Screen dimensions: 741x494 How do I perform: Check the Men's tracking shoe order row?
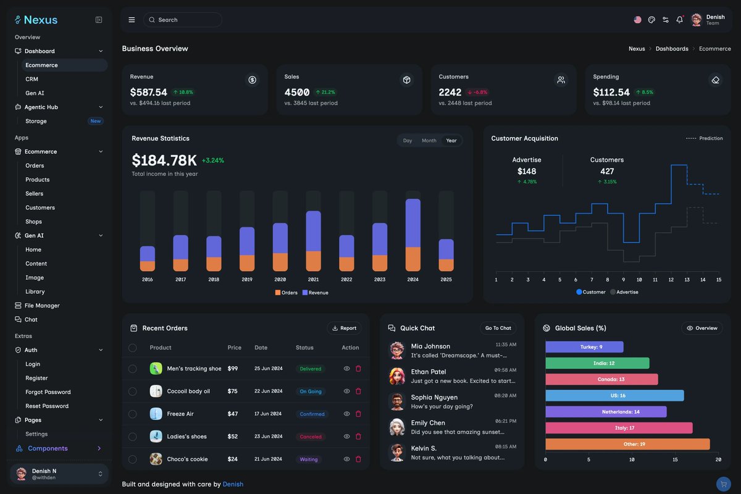click(132, 368)
